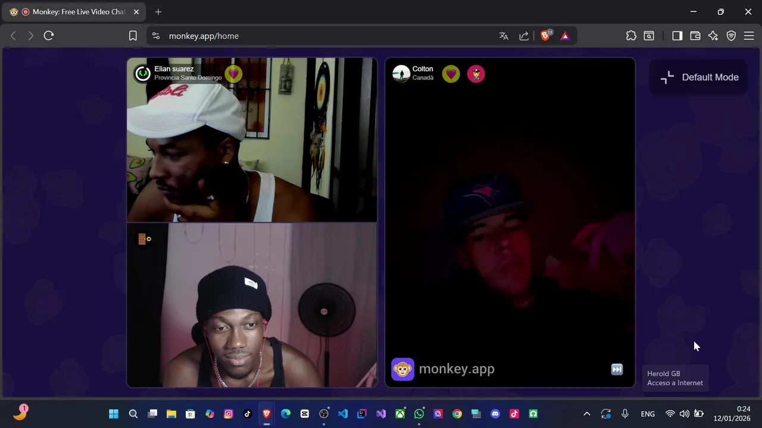Go back to previous page

[x=13, y=36]
